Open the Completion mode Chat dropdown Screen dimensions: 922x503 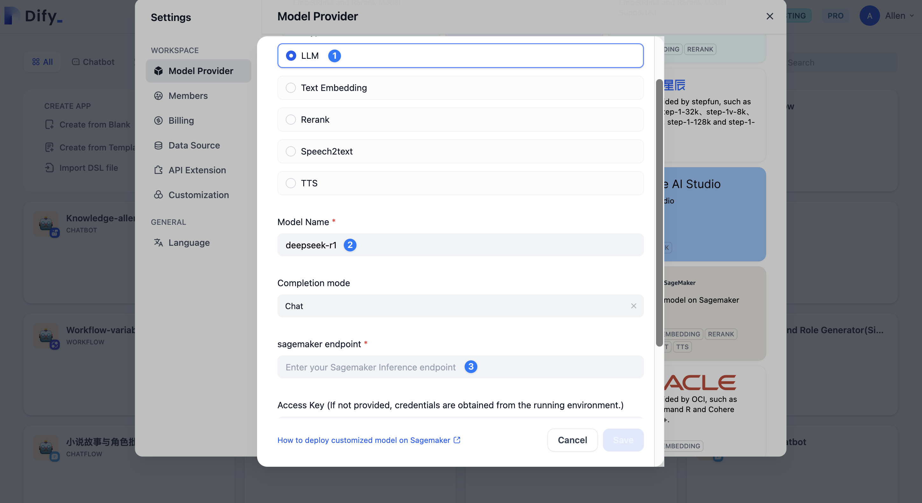coord(460,306)
